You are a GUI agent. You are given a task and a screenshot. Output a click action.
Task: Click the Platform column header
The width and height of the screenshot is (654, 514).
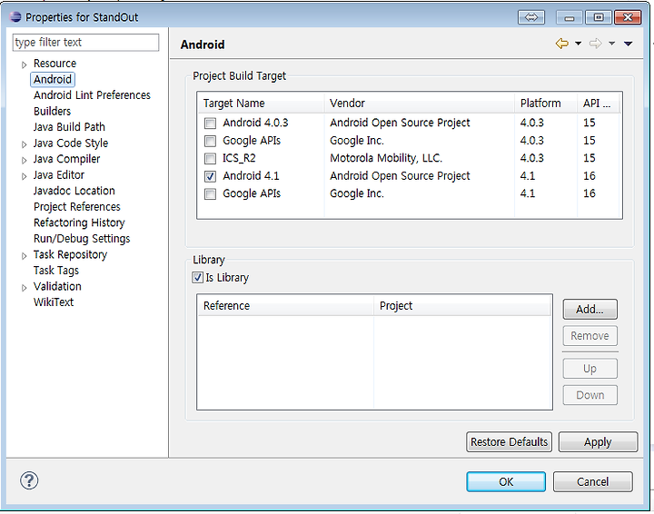(546, 103)
